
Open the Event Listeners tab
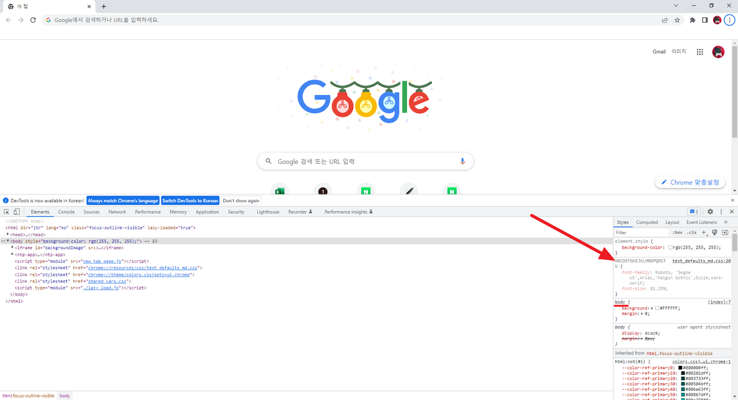(x=701, y=222)
